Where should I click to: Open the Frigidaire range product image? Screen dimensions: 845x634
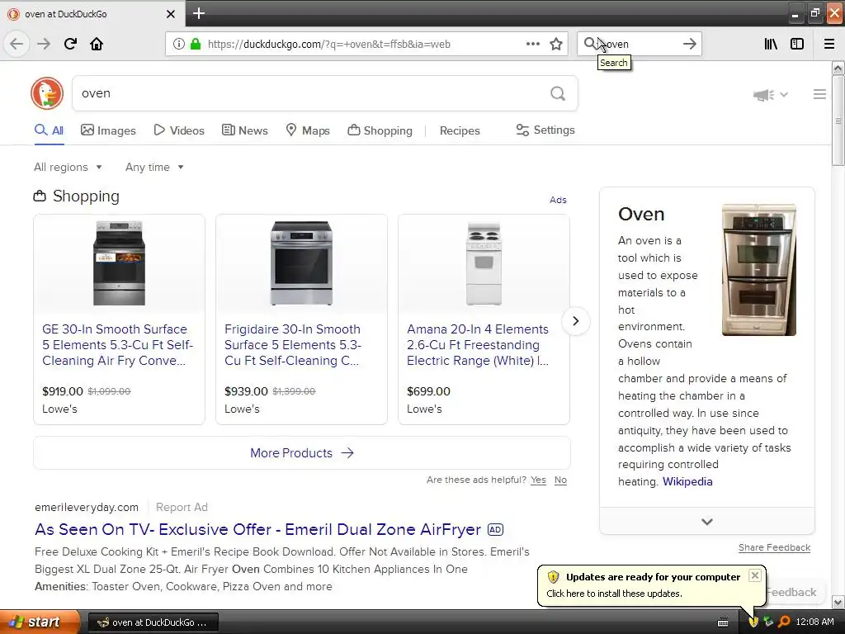click(301, 263)
